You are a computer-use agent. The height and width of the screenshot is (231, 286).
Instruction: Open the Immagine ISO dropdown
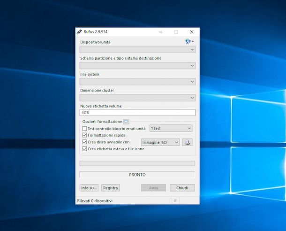click(x=160, y=142)
